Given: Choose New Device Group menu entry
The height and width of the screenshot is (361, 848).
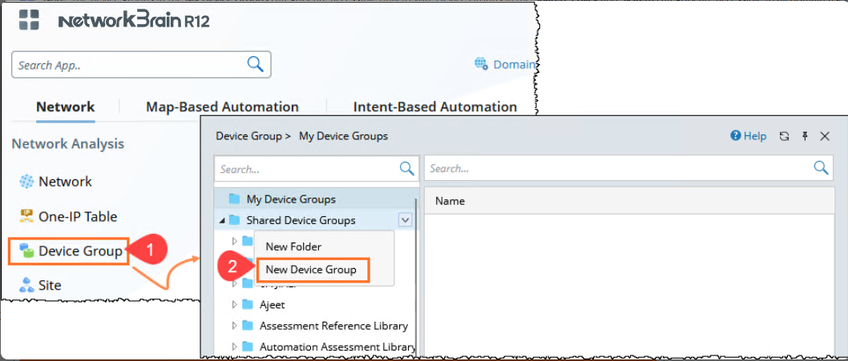Looking at the screenshot, I should pyautogui.click(x=311, y=269).
